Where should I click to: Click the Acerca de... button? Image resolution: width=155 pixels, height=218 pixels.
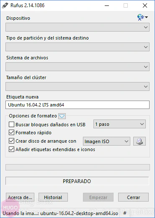coord(20,197)
